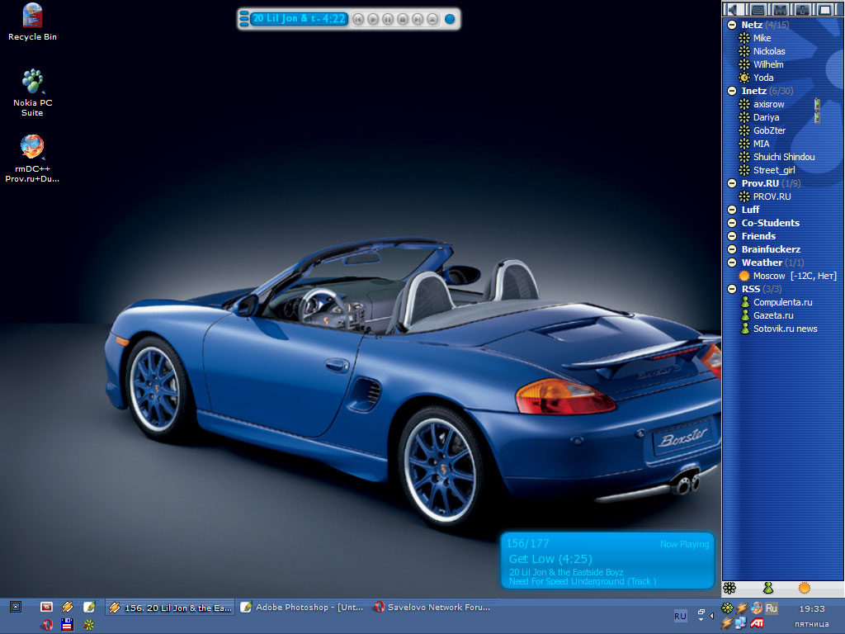Screen dimensions: 845x634
Task: Click the taskbar clock showing 19:33
Action: [x=812, y=608]
